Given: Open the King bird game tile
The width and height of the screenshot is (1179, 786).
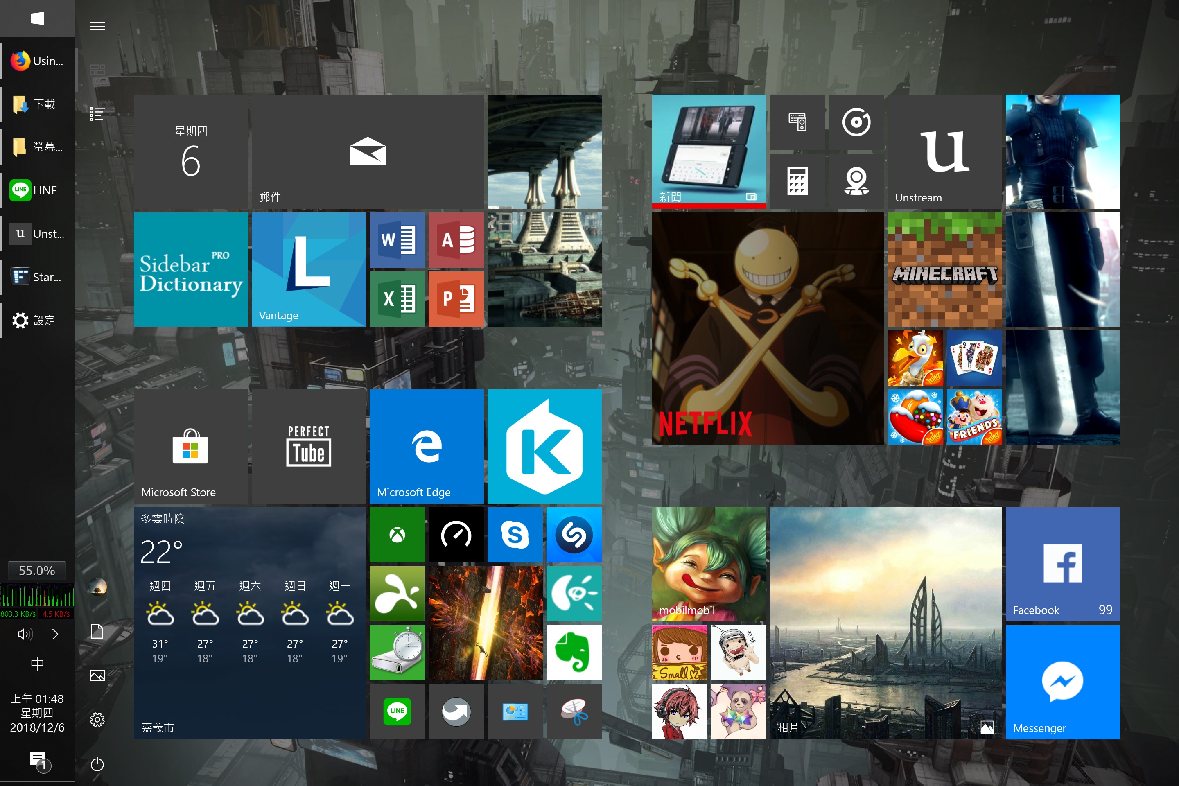Looking at the screenshot, I should click(915, 358).
